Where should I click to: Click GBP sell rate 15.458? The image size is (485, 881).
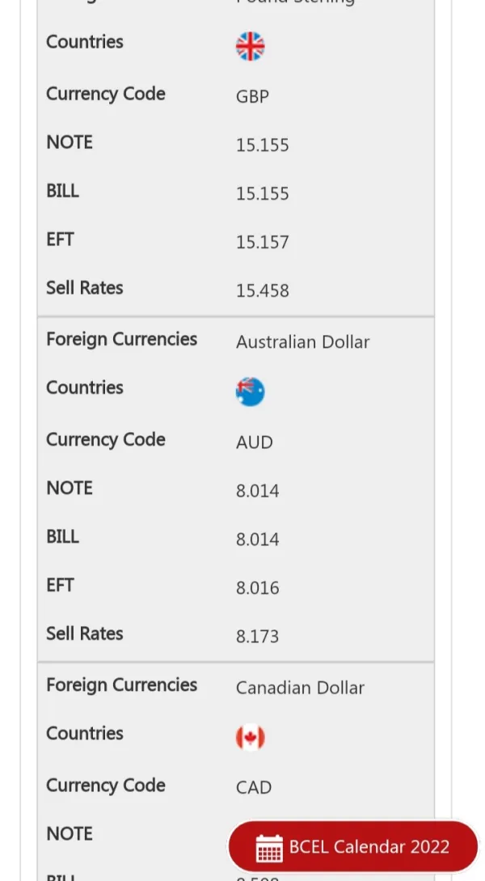[262, 290]
